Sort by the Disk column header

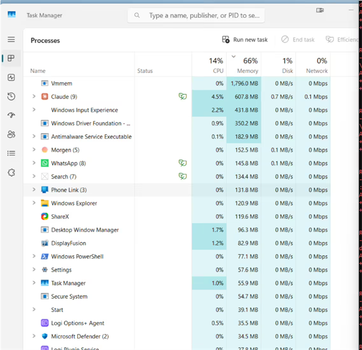278,65
